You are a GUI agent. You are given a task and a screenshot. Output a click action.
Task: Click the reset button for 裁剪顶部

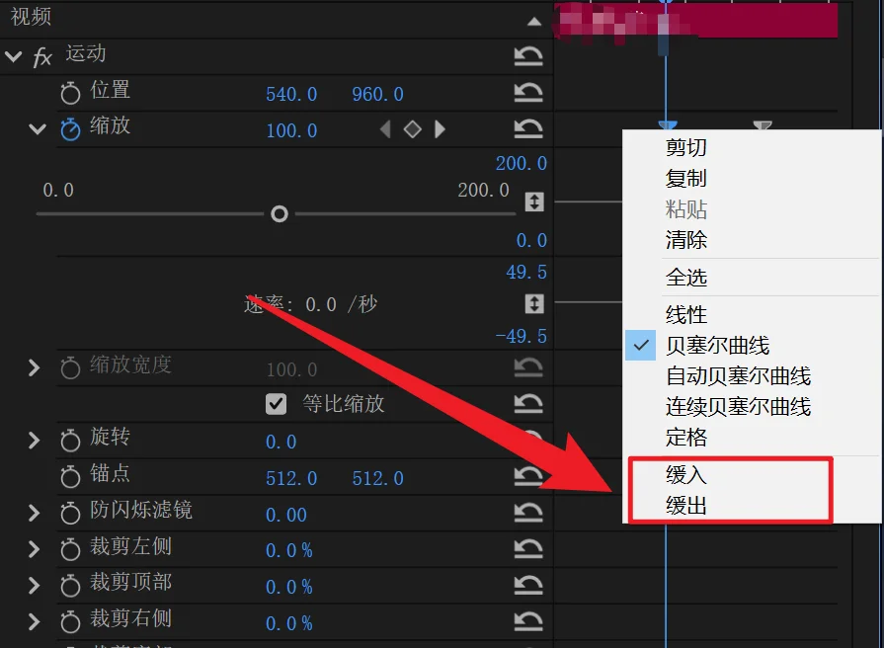(x=529, y=587)
